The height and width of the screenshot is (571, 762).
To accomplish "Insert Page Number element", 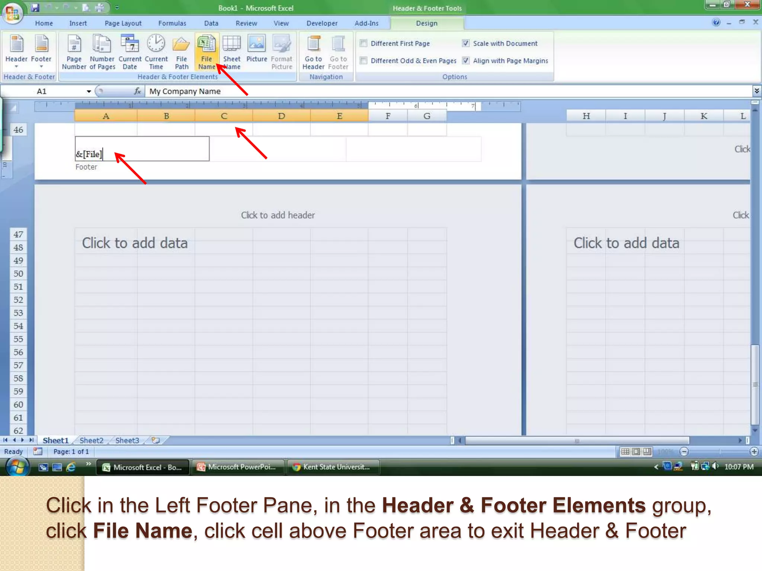I will pos(74,52).
